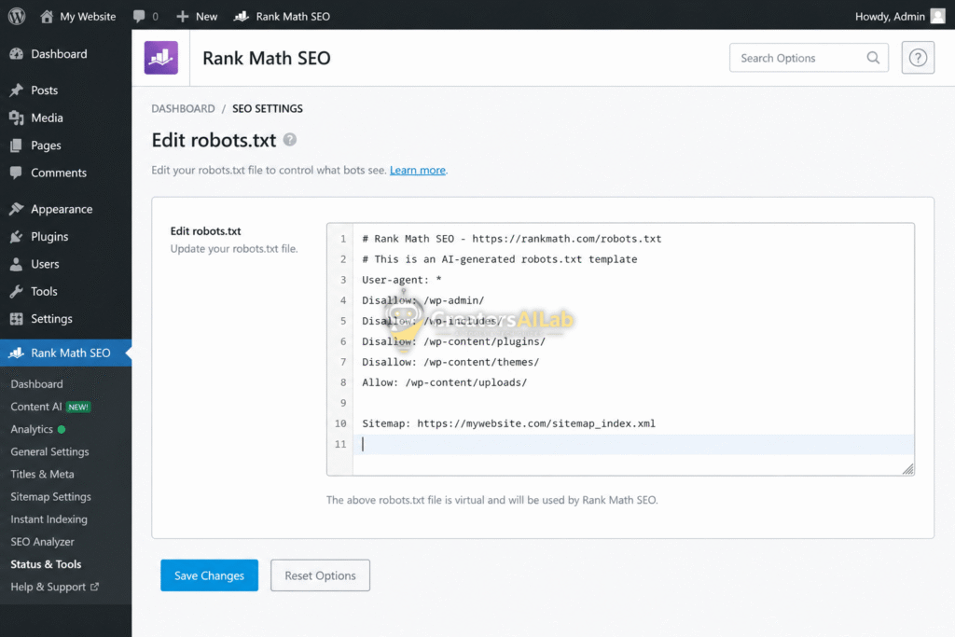Click the Pages icon in sidebar
955x637 pixels.
click(x=17, y=145)
